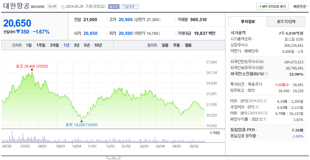
Task: Select the 1일 line chart period
Action: click(29, 45)
